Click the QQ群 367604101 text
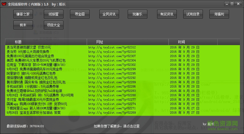The height and width of the screenshot is (134, 244). point(25,126)
